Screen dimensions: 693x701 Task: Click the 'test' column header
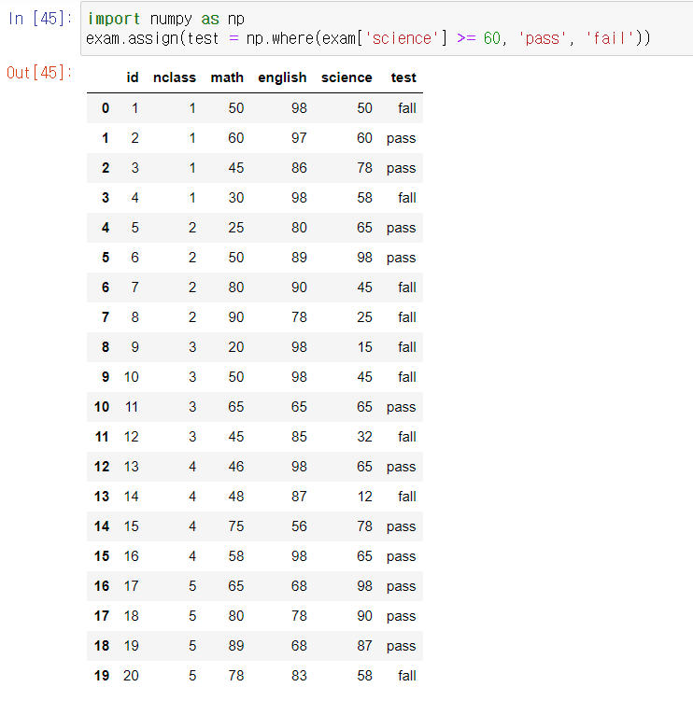click(x=403, y=77)
